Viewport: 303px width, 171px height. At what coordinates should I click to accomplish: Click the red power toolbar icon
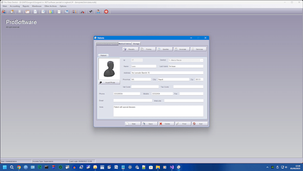click(x=106, y=12)
